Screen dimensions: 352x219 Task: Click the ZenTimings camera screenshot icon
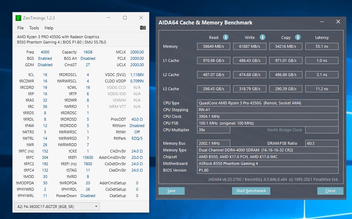[143, 28]
